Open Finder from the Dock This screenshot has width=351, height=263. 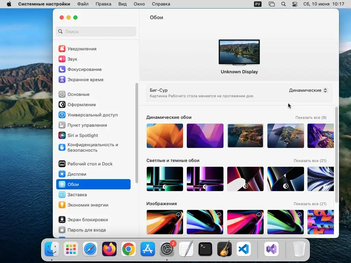pyautogui.click(x=52, y=249)
